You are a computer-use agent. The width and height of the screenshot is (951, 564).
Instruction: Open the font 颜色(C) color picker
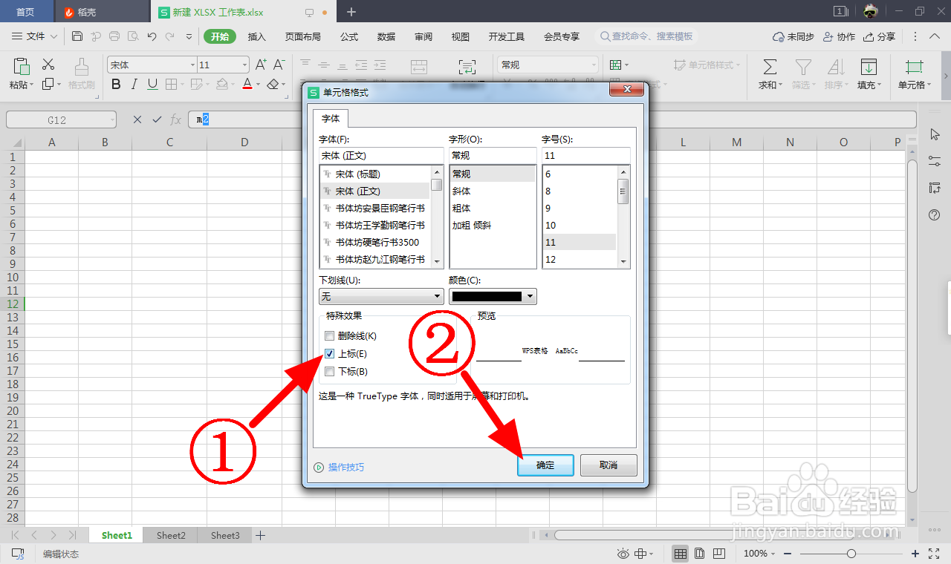coord(530,295)
